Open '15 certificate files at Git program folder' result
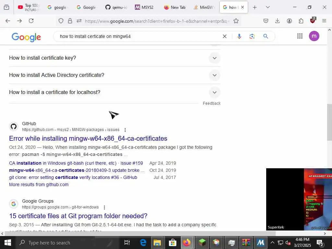 tap(78, 216)
